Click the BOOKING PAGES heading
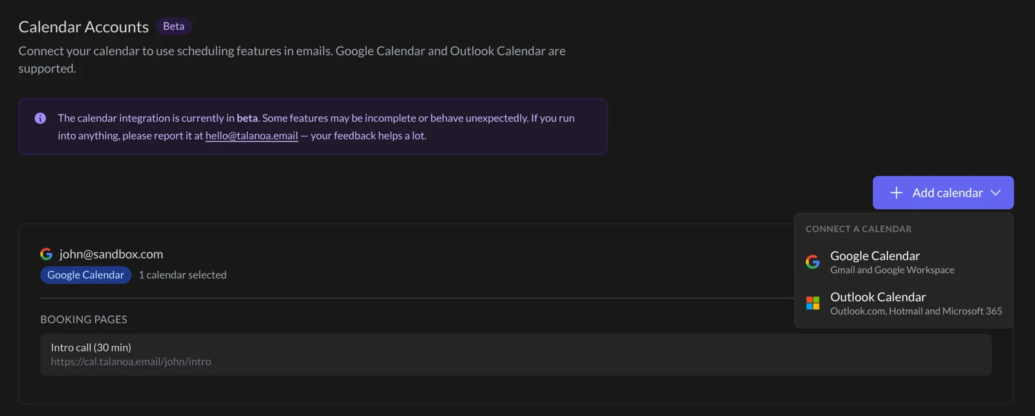1035x416 pixels. click(83, 320)
